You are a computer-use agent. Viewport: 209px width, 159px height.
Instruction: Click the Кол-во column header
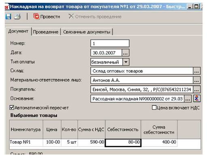pos(69,130)
